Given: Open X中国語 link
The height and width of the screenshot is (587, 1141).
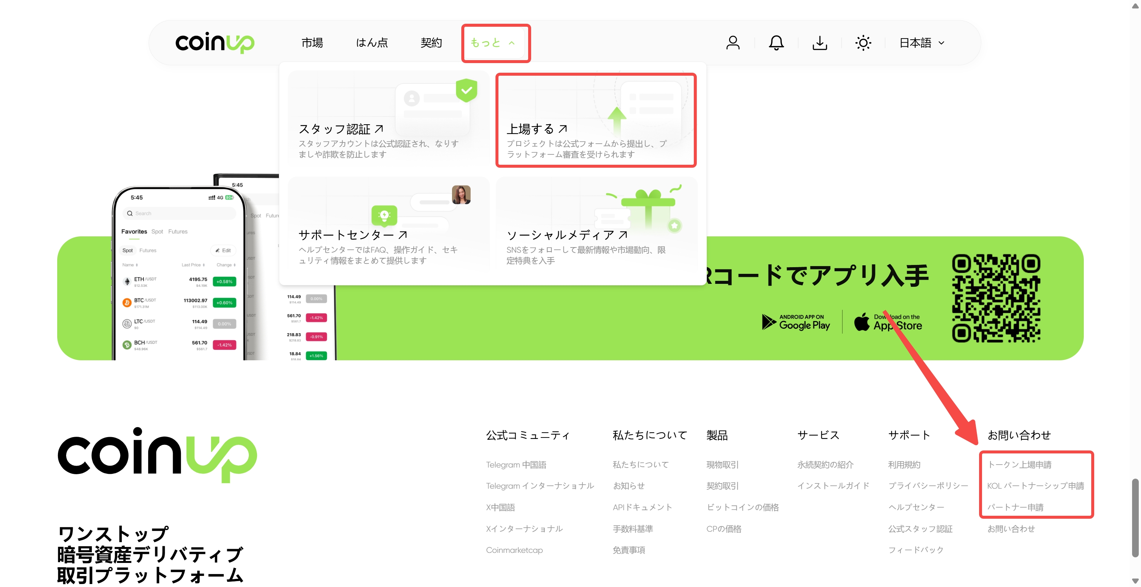Looking at the screenshot, I should [x=501, y=507].
